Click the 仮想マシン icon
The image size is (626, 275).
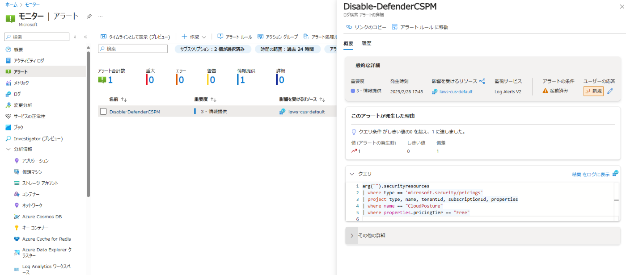pos(17,172)
